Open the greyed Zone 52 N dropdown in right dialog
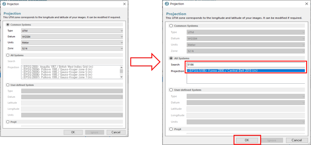 (246, 51)
